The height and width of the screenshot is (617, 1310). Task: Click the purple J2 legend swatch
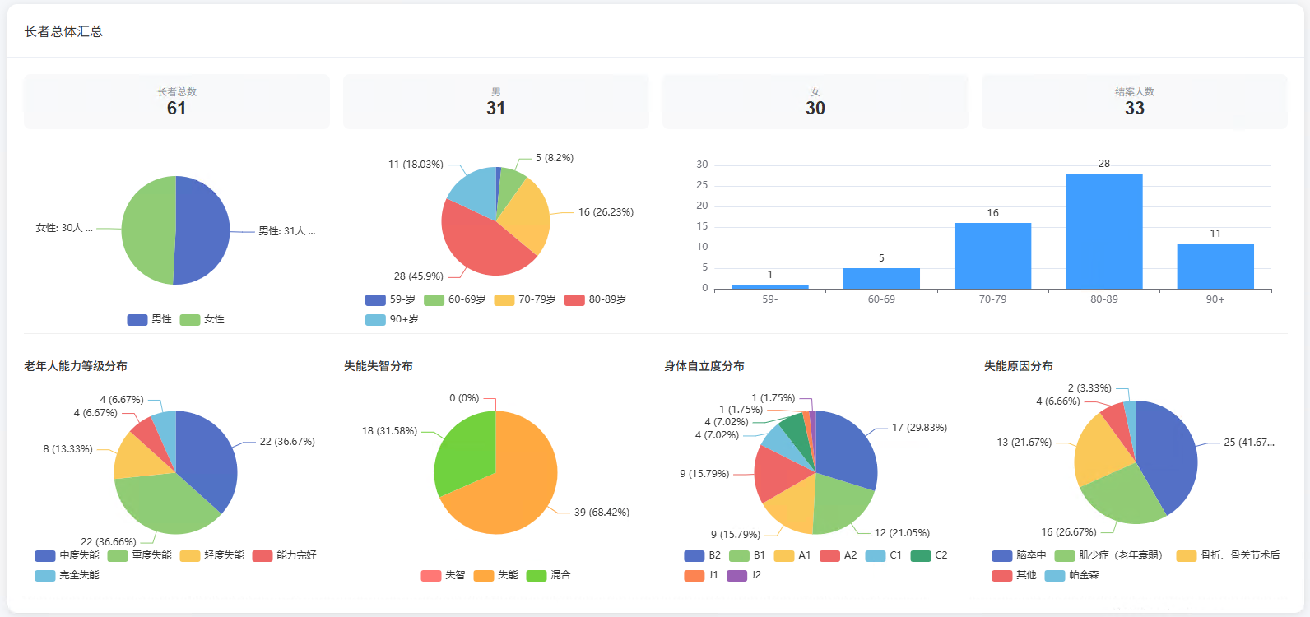[x=737, y=575]
